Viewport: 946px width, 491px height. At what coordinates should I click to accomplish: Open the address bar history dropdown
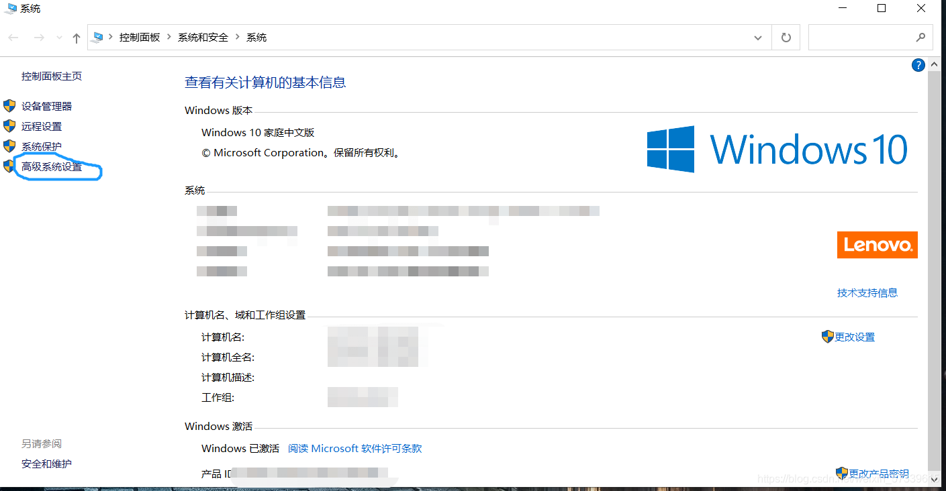tap(758, 38)
